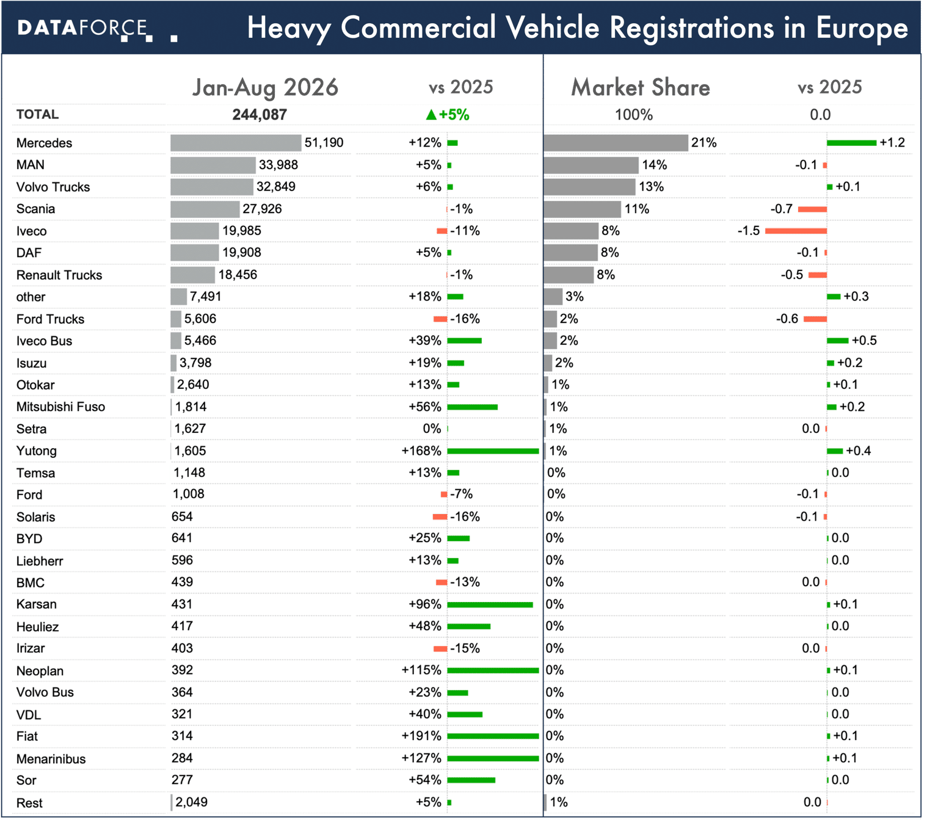Click the 'Jan-Aug 2026' column header

(265, 87)
